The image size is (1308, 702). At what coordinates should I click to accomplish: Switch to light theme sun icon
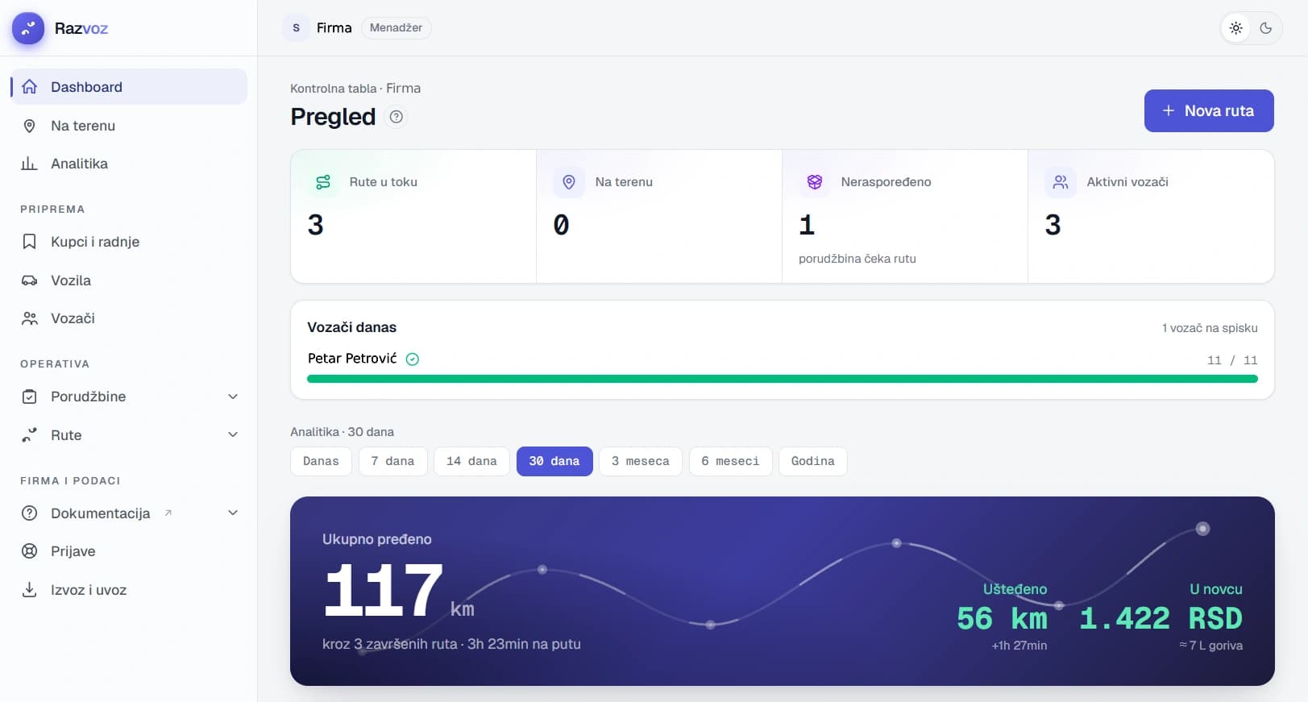pyautogui.click(x=1236, y=28)
